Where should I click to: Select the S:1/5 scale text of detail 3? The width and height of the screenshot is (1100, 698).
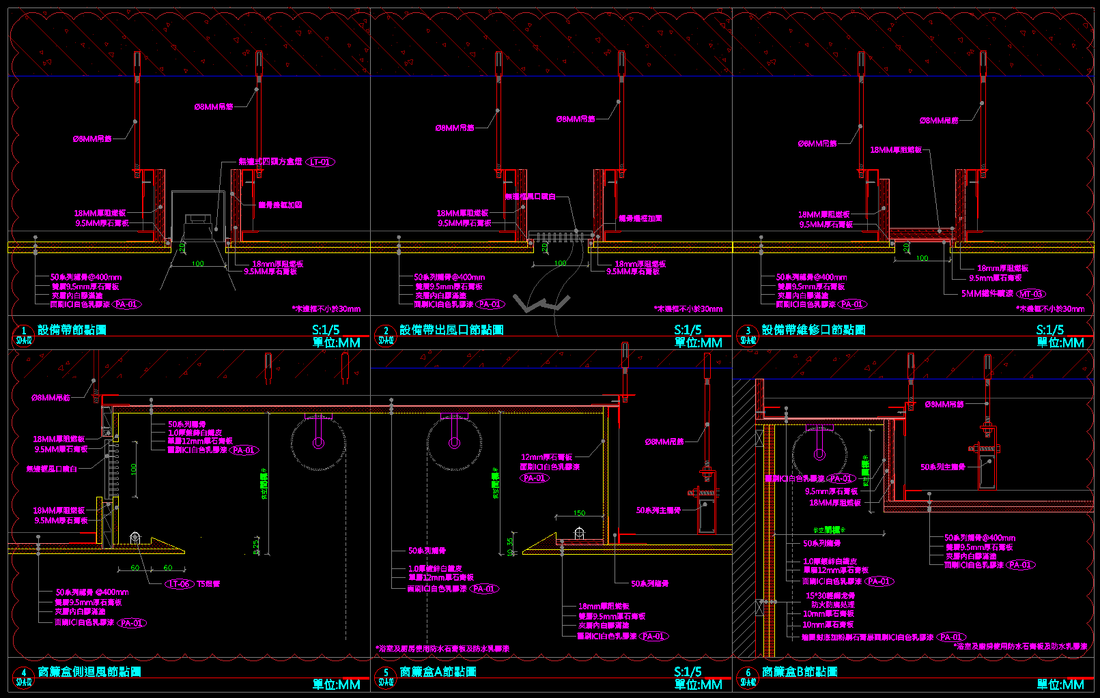pos(1050,330)
